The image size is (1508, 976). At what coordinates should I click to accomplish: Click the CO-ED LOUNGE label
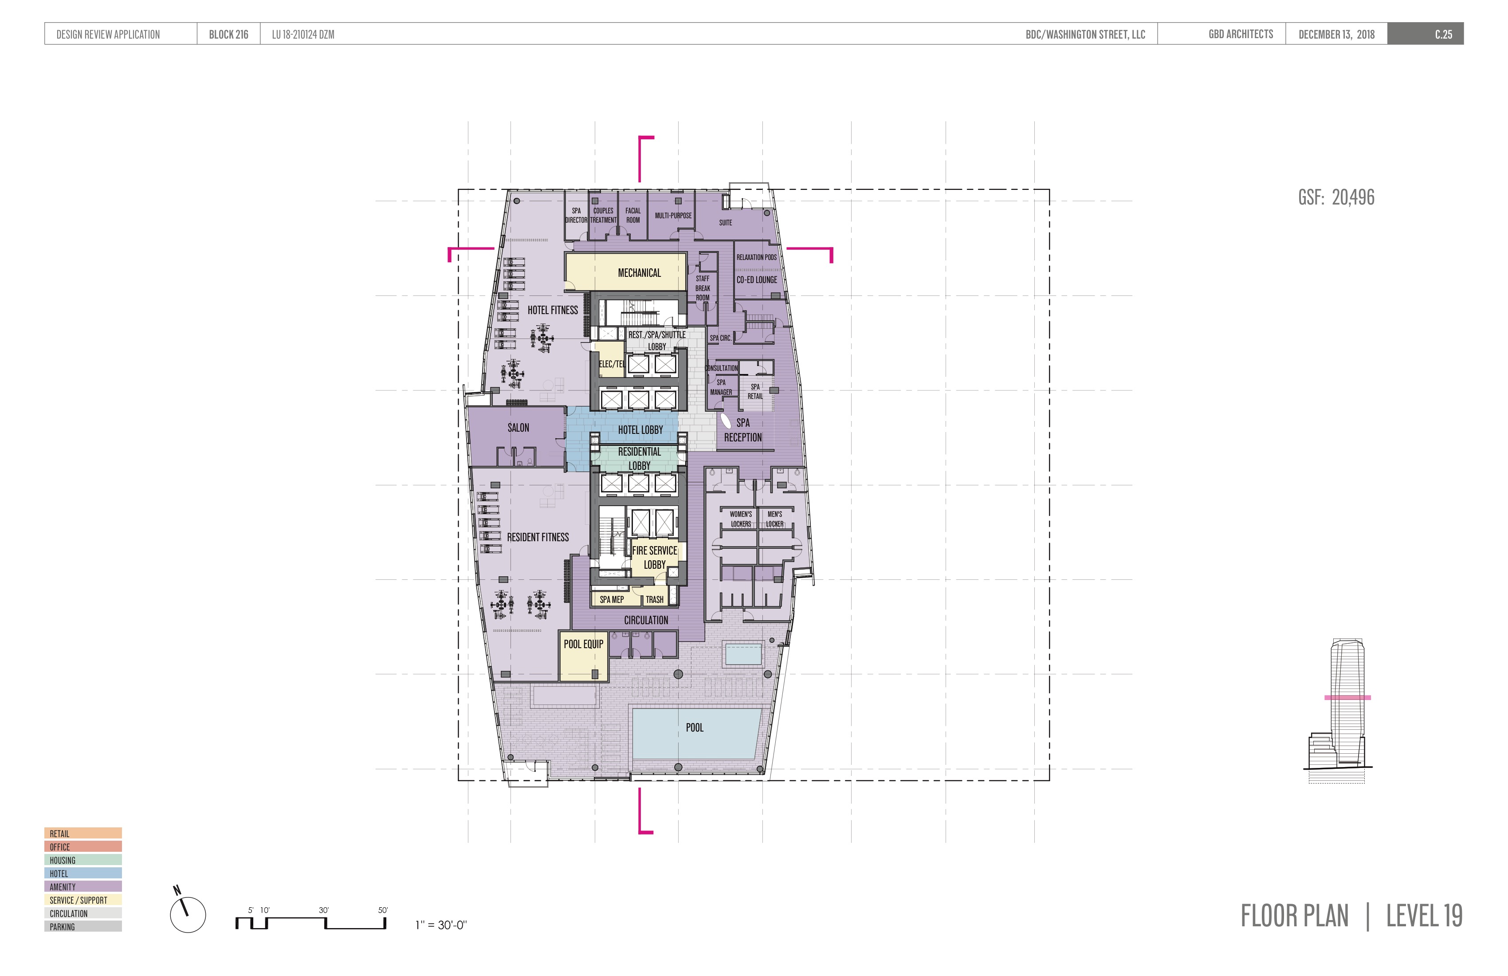757,279
